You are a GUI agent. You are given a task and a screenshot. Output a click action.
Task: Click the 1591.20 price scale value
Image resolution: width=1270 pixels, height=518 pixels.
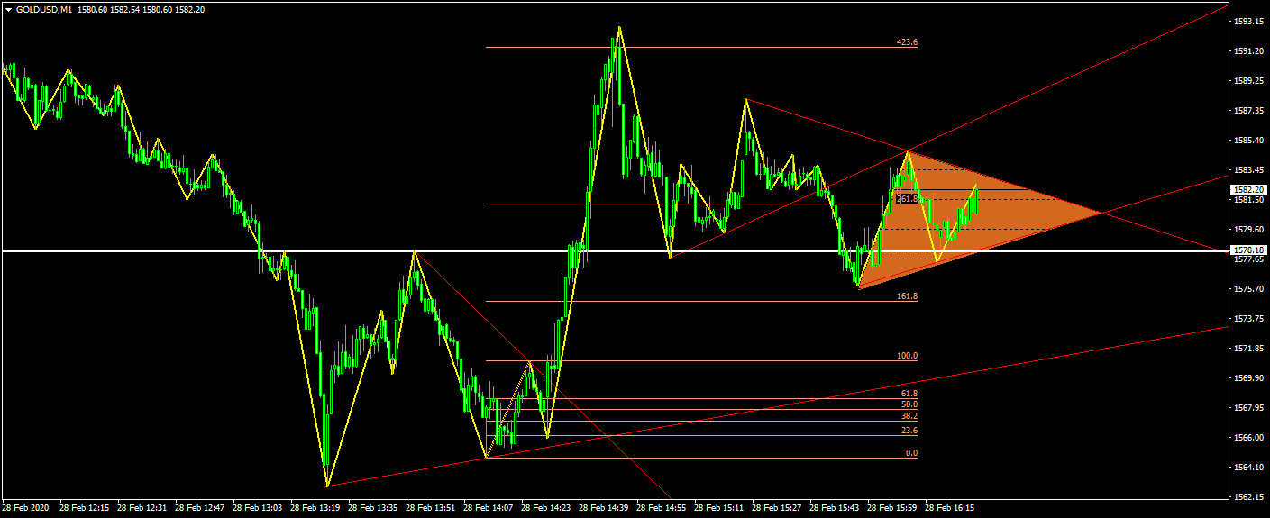(1247, 50)
